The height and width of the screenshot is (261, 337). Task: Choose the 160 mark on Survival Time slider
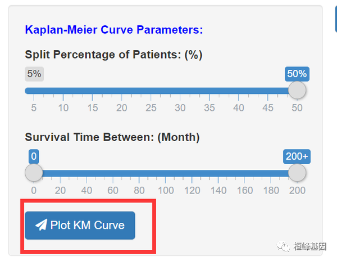(244, 173)
